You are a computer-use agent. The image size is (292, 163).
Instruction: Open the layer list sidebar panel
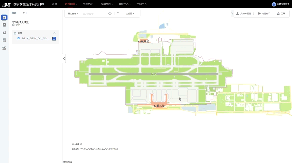[4, 17]
